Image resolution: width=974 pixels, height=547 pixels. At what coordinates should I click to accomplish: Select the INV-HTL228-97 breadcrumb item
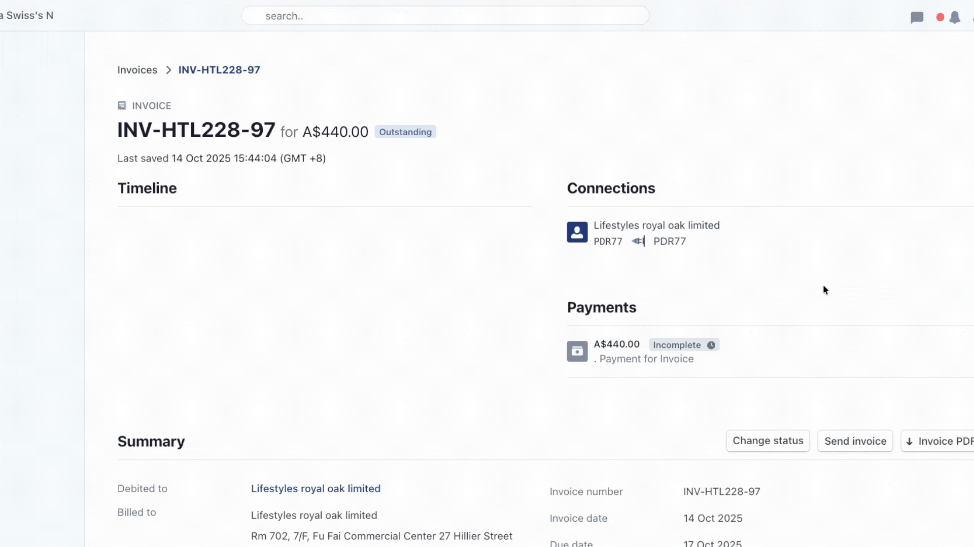click(x=219, y=70)
